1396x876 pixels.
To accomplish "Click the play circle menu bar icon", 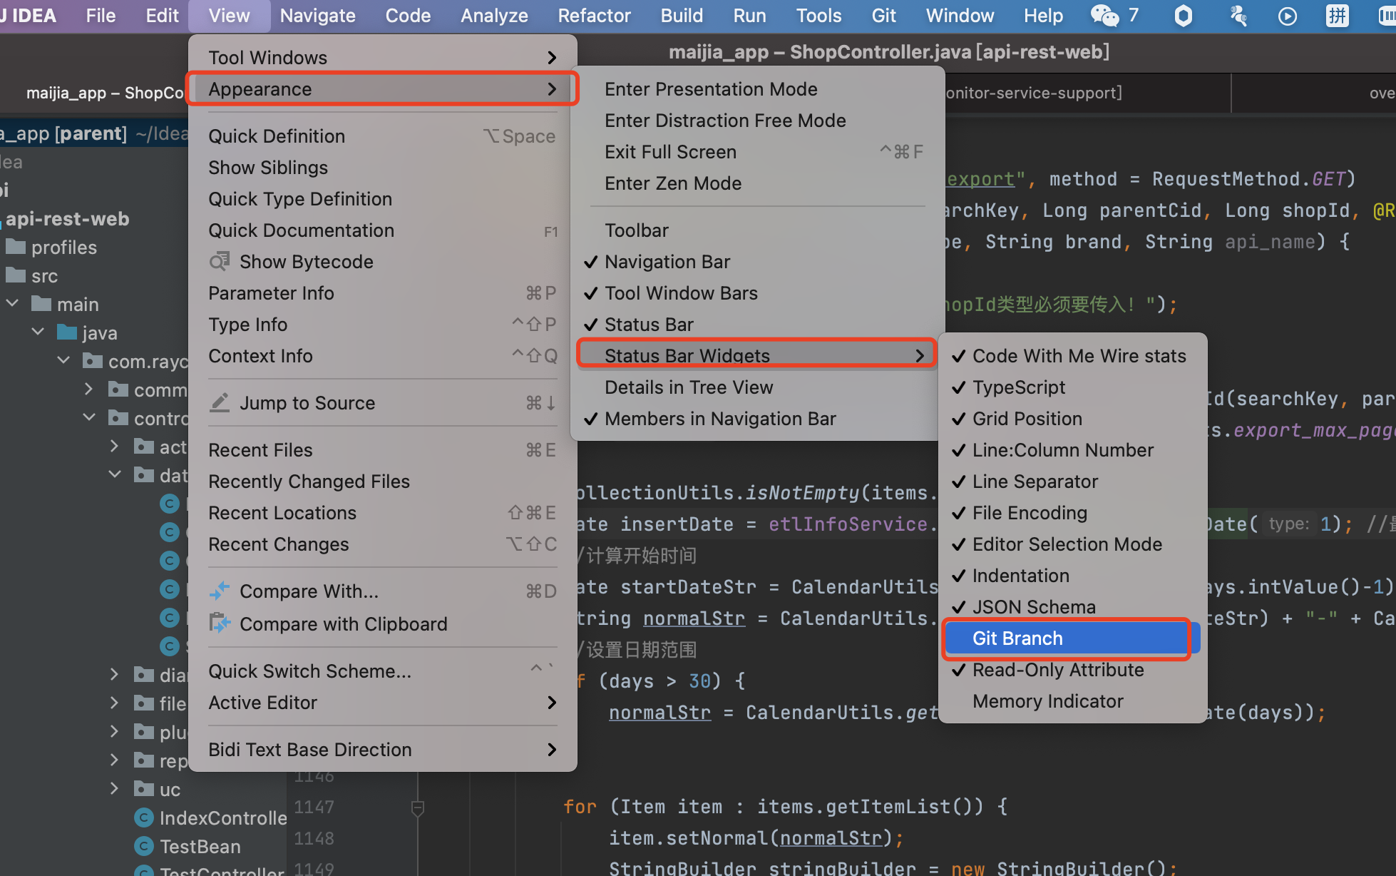I will (1287, 15).
